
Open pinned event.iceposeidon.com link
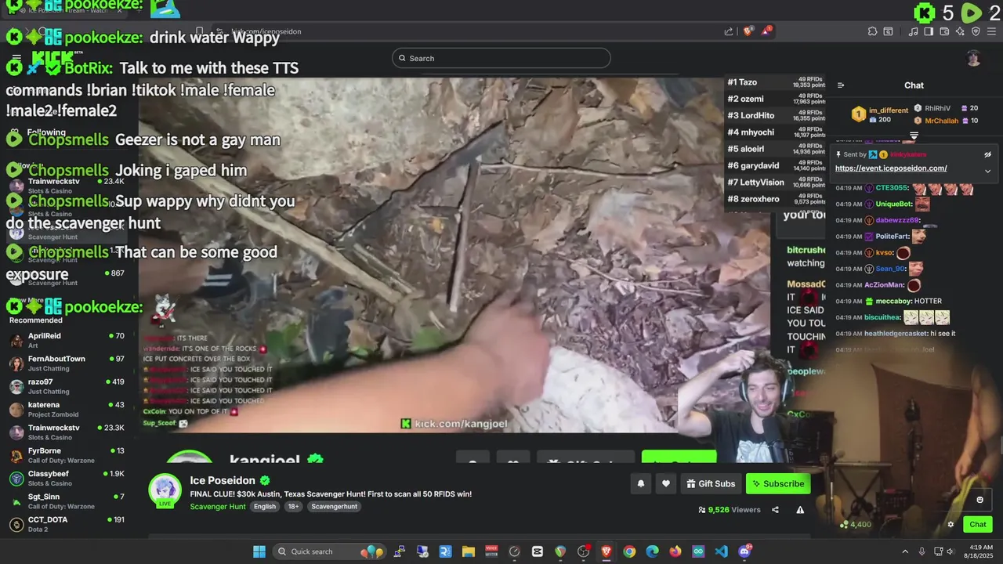[x=891, y=168]
